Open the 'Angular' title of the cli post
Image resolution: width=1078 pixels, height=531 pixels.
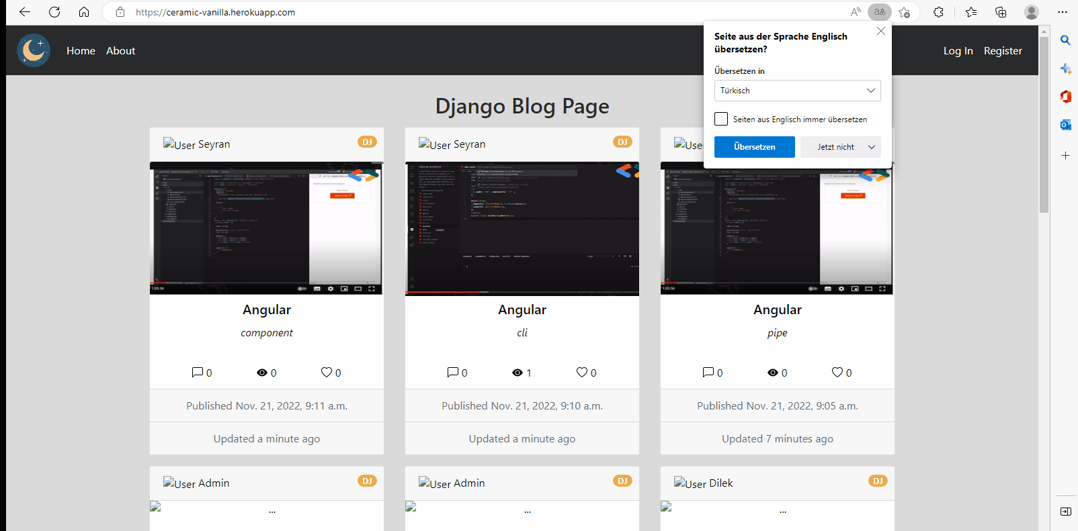pyautogui.click(x=522, y=309)
